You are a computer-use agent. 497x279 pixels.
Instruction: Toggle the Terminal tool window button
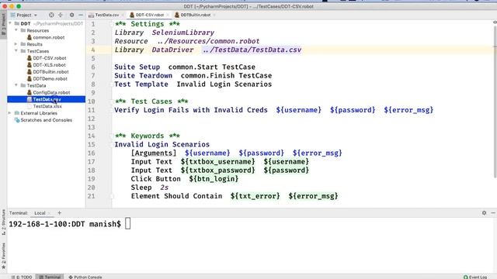tap(50, 277)
